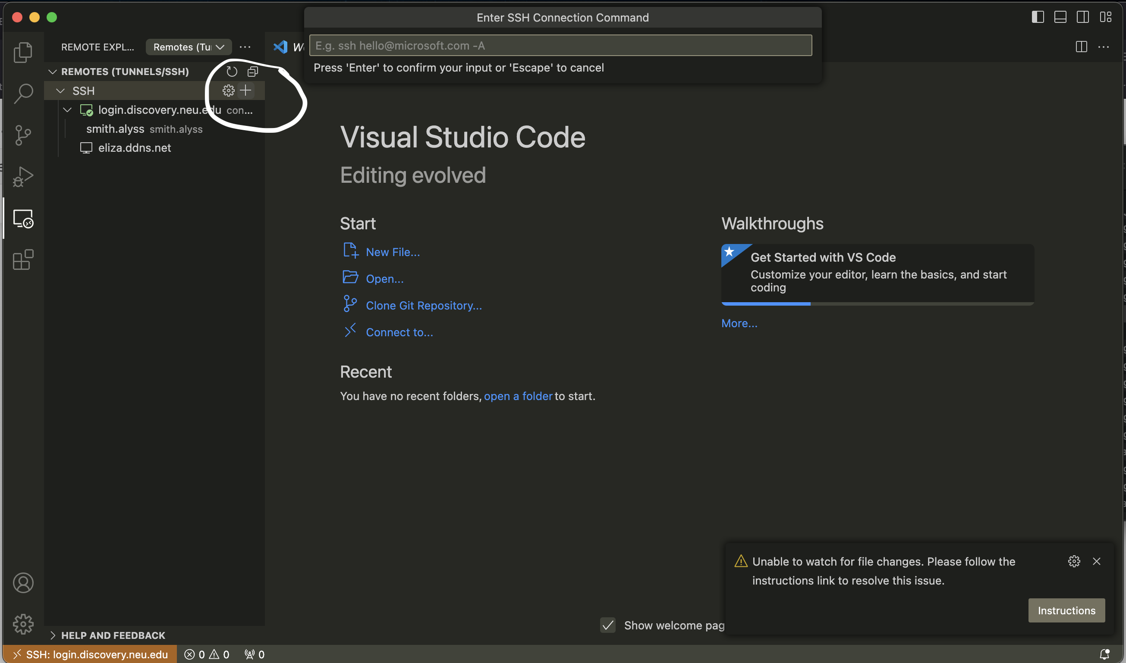Click New File link
The image size is (1126, 663).
click(x=393, y=252)
